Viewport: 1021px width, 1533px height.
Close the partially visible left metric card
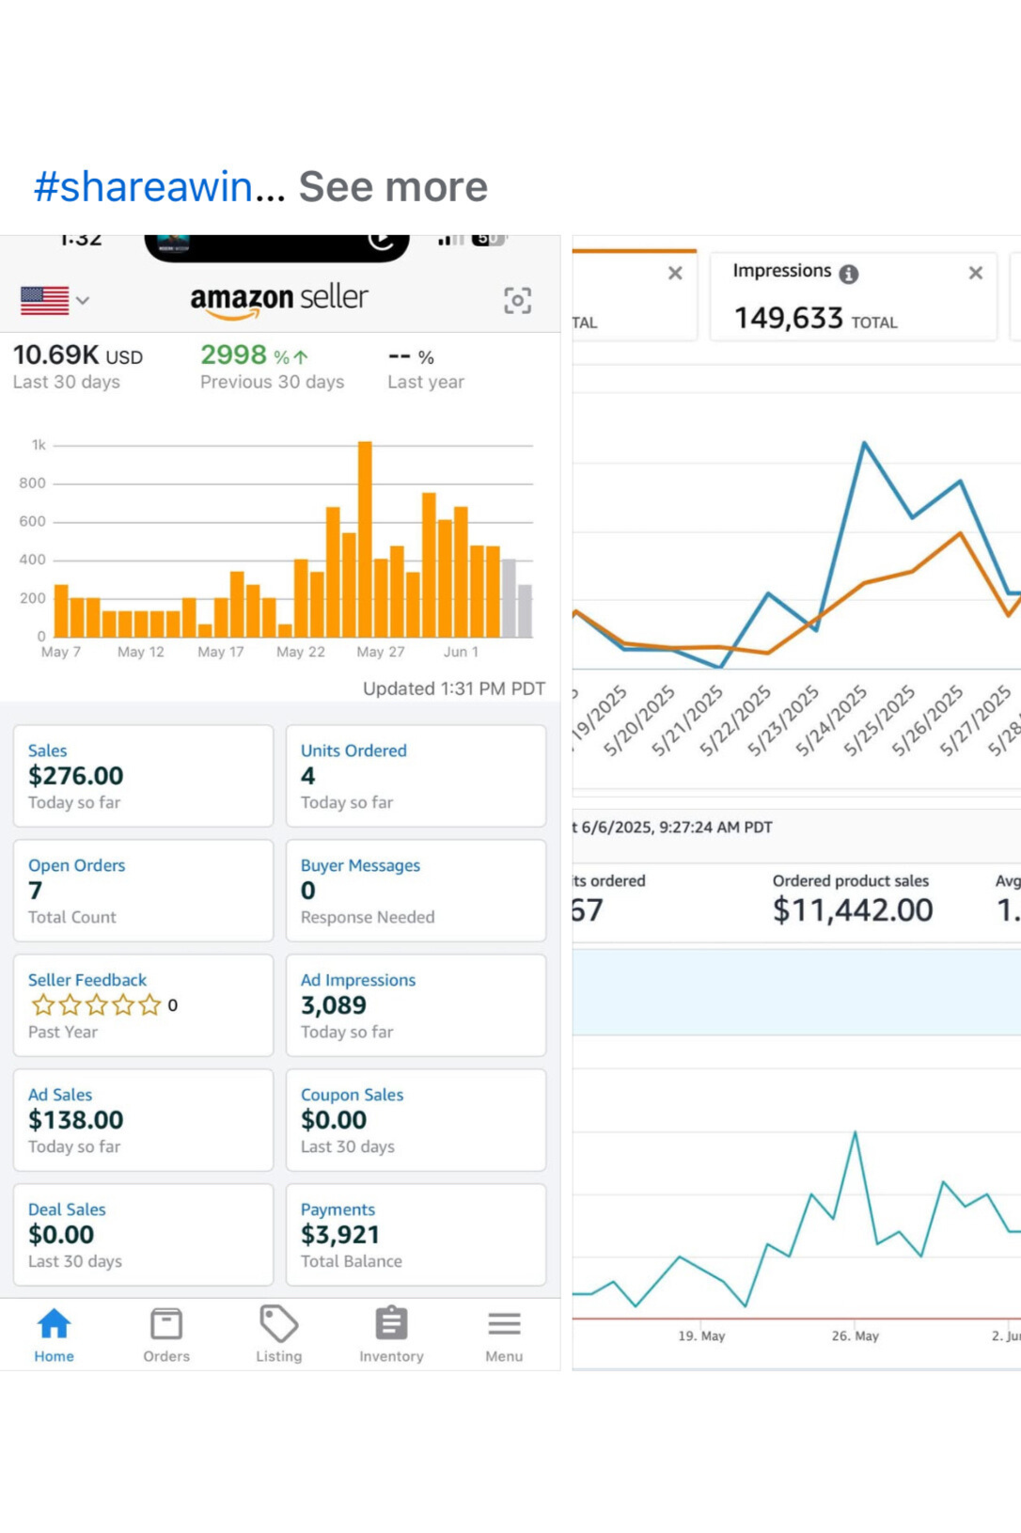(675, 274)
